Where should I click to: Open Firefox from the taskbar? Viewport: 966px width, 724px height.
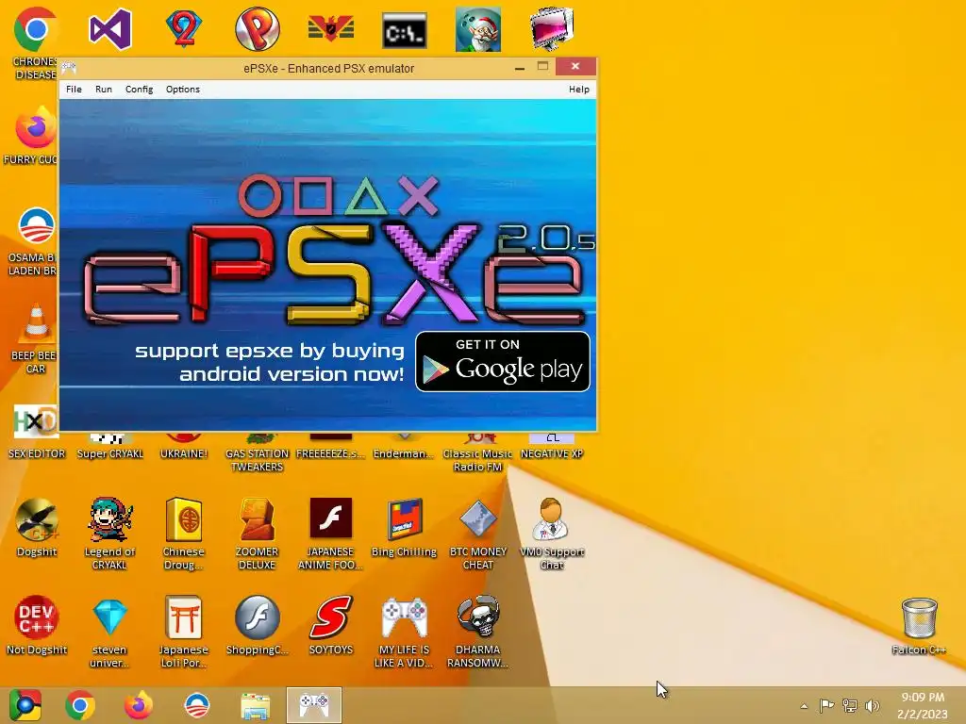[138, 705]
